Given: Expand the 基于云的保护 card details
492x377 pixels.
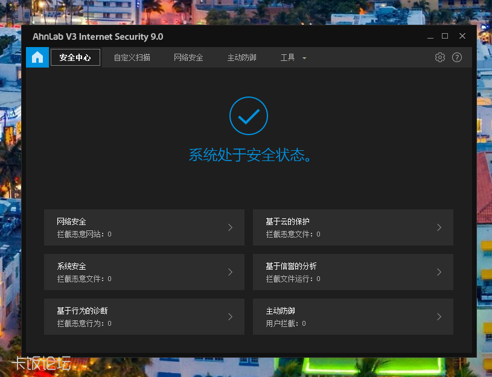Looking at the screenshot, I should click(x=353, y=227).
